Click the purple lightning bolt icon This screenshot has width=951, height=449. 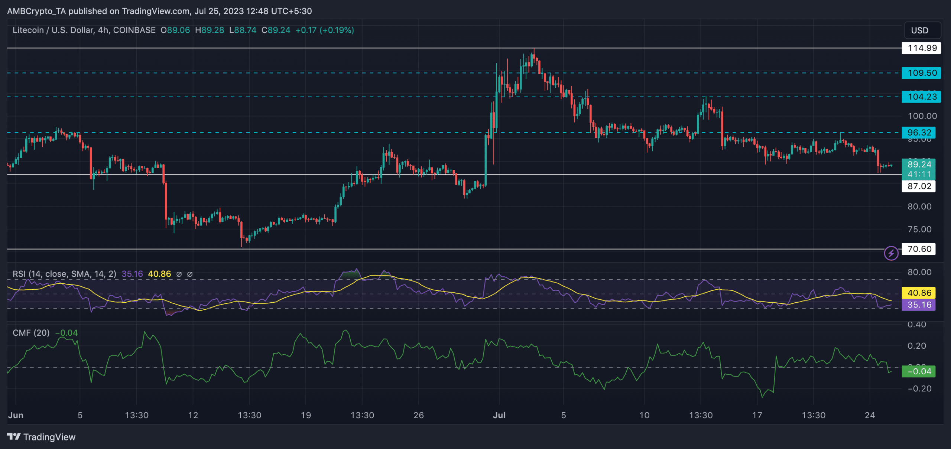891,253
